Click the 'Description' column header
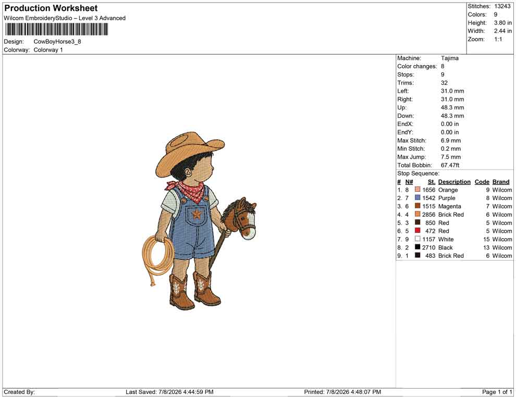The width and height of the screenshot is (516, 397). (454, 181)
